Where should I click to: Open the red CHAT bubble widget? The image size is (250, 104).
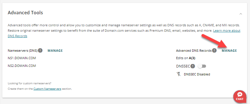pos(240,96)
